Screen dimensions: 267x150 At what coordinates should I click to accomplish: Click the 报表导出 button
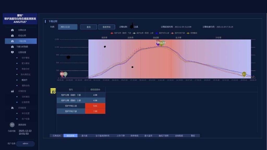(106, 27)
